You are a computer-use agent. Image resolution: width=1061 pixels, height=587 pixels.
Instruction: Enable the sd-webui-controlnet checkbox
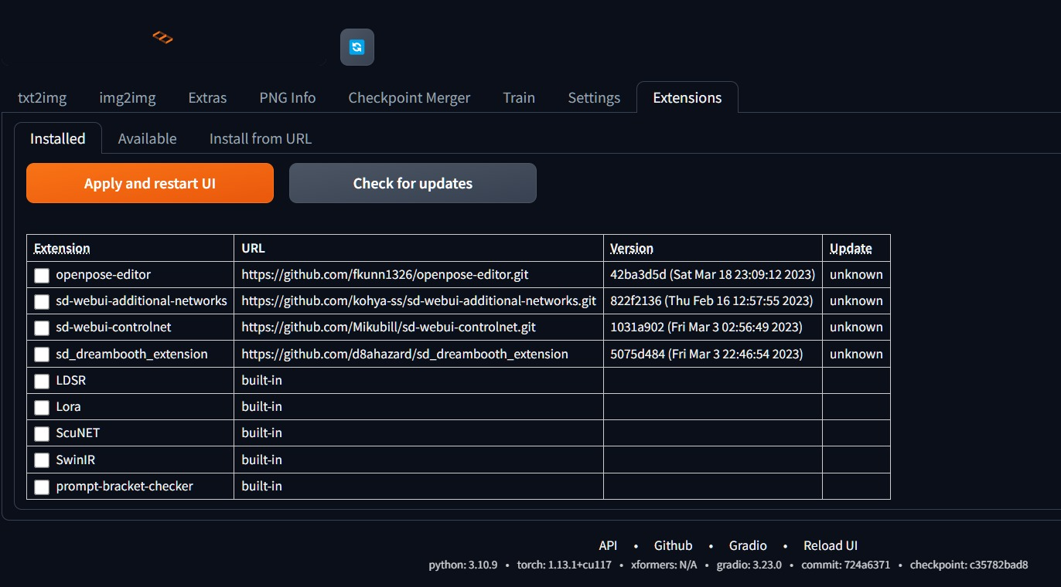41,327
